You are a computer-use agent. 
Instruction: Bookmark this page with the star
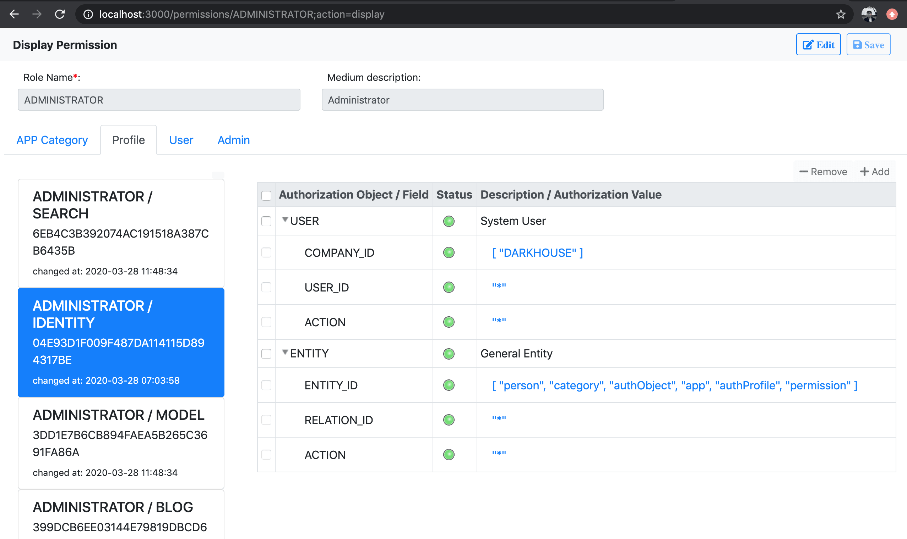tap(841, 14)
